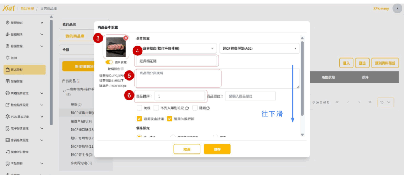Click the 首頁 home icon in sidebar

pos(7,58)
